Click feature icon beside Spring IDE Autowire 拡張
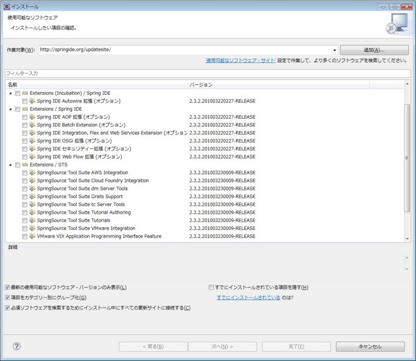The height and width of the screenshot is (361, 416). [x=32, y=101]
